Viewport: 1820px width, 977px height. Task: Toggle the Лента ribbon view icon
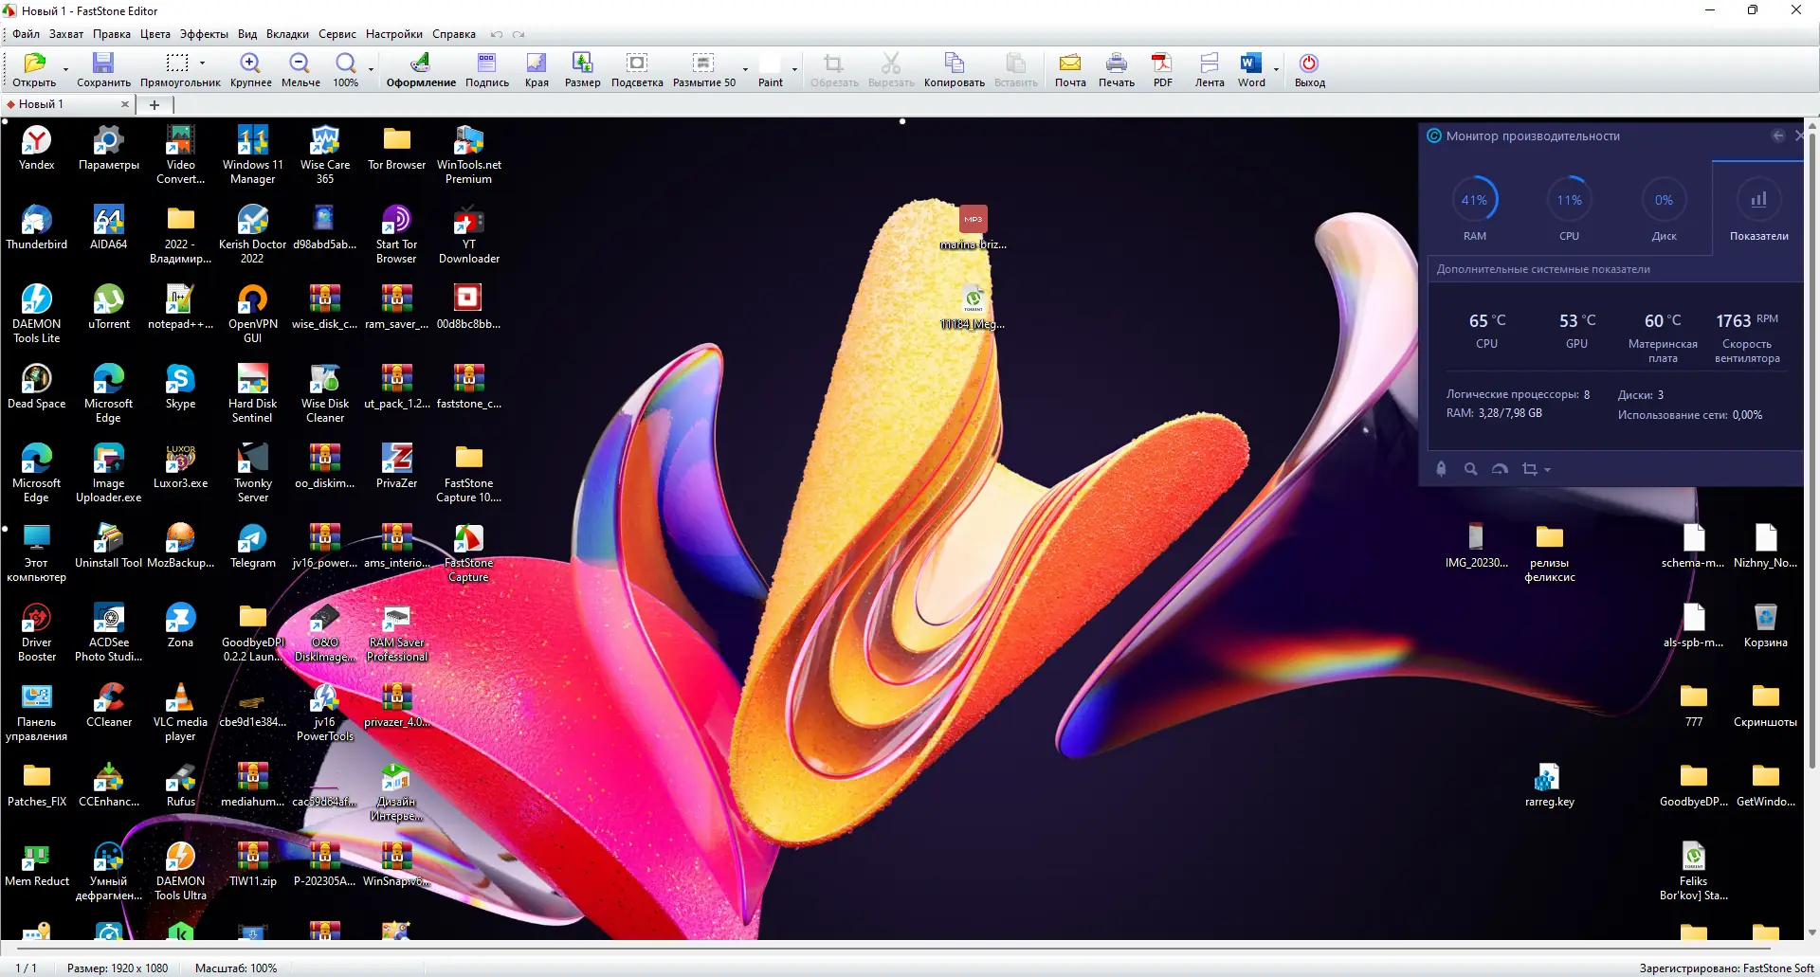(1210, 69)
